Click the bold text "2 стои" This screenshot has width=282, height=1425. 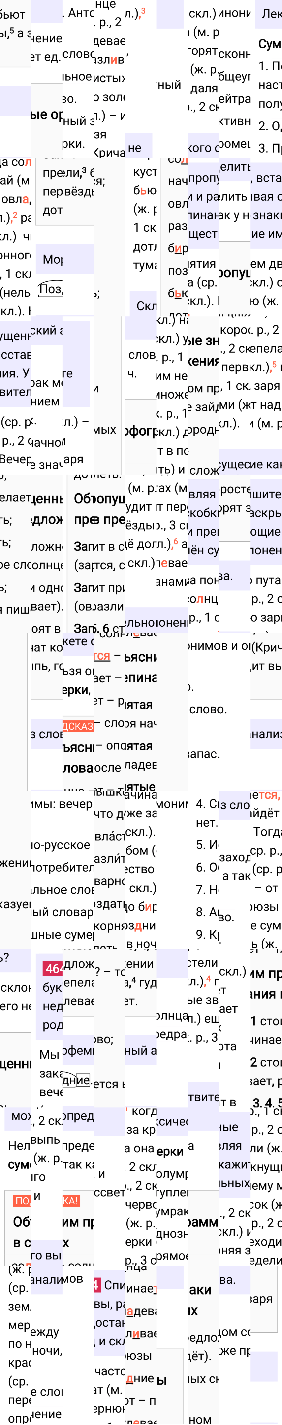pos(266,1062)
